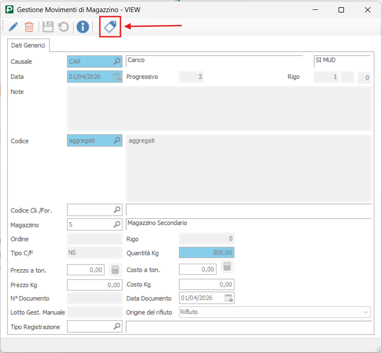The height and width of the screenshot is (353, 382).
Task: Open calculator next to Prezzo a ton.
Action: (116, 269)
